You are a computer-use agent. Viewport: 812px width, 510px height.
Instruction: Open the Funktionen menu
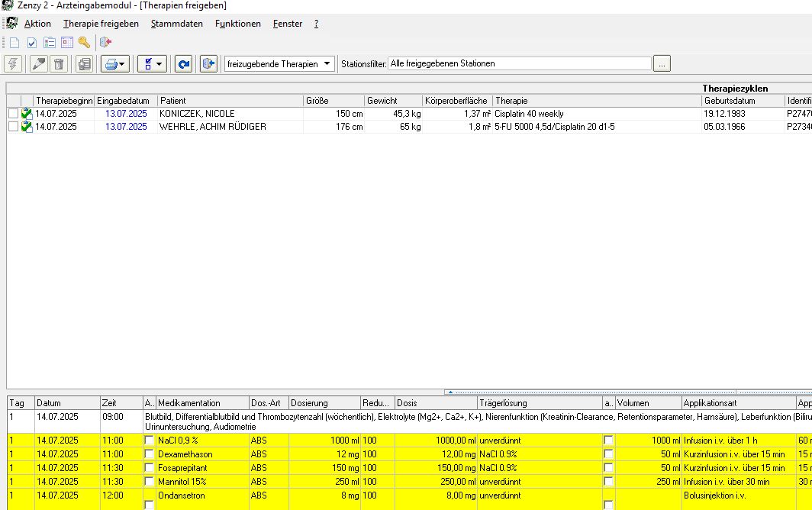point(237,24)
